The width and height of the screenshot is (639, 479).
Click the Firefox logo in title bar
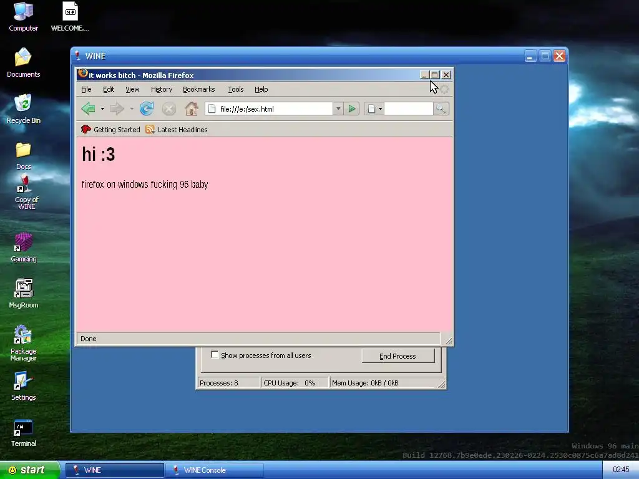(83, 74)
